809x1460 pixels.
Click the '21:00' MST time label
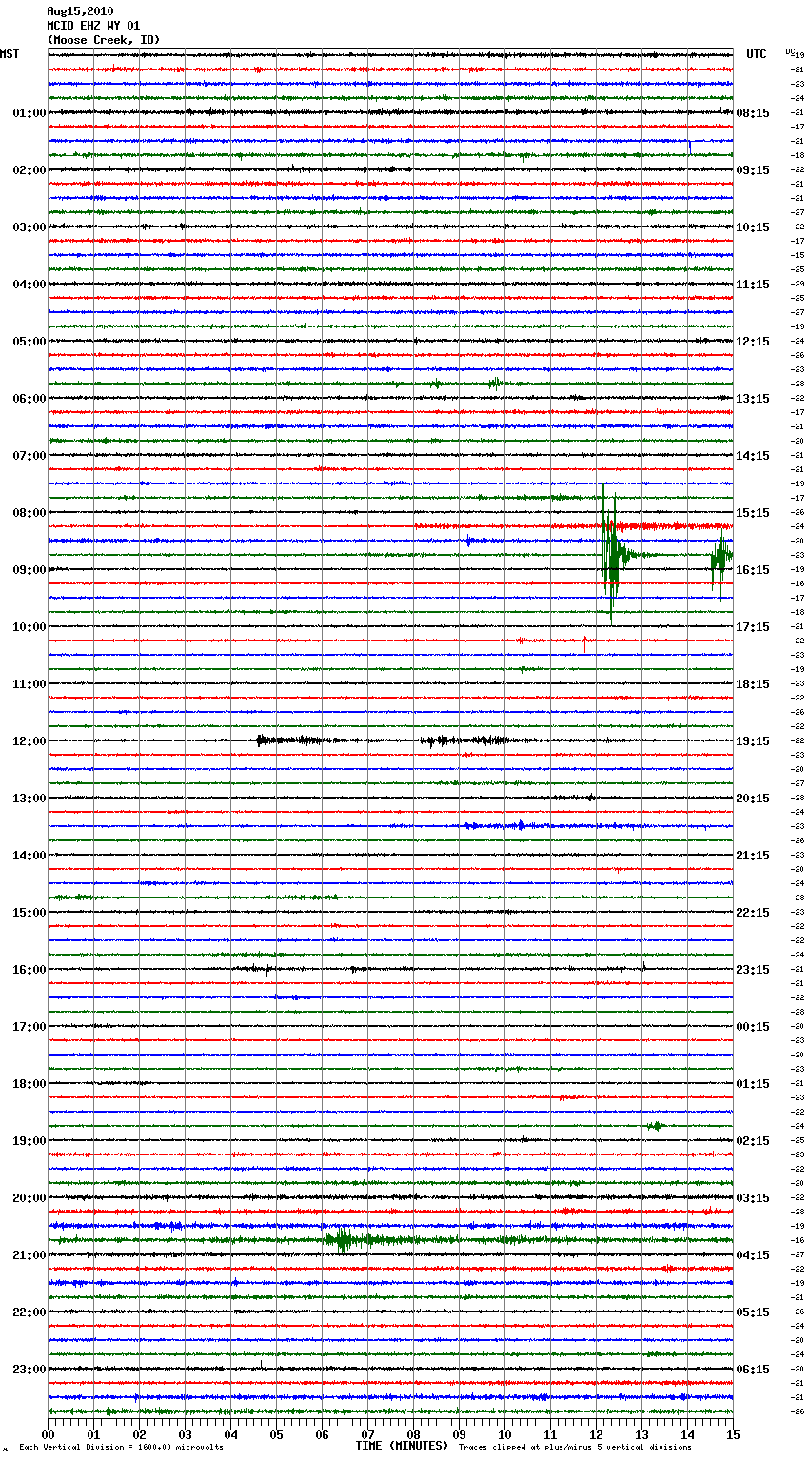click(30, 1255)
